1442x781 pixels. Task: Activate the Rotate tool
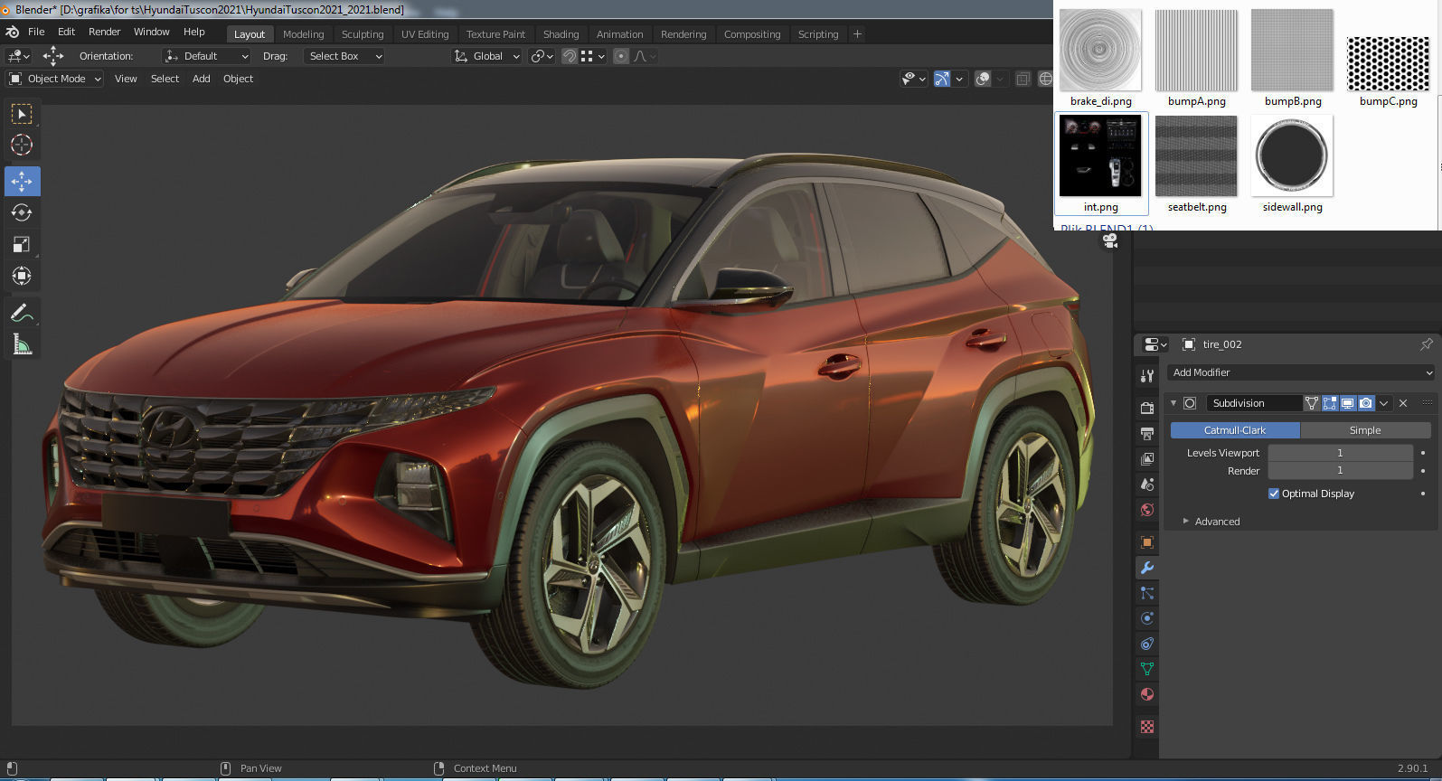click(x=22, y=212)
